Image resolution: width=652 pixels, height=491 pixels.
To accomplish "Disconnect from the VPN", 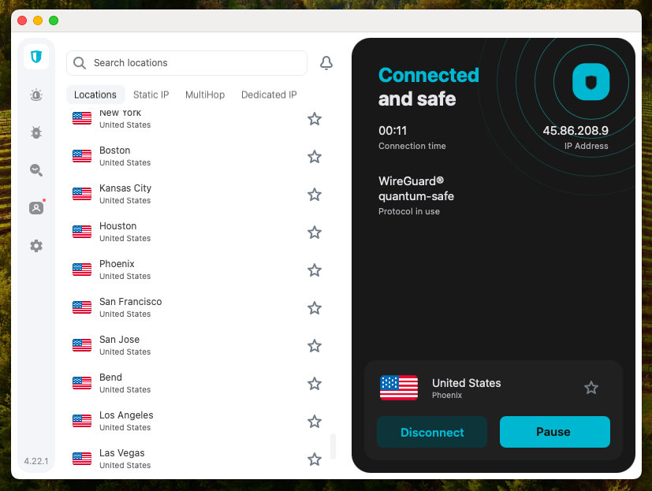I will tap(432, 432).
